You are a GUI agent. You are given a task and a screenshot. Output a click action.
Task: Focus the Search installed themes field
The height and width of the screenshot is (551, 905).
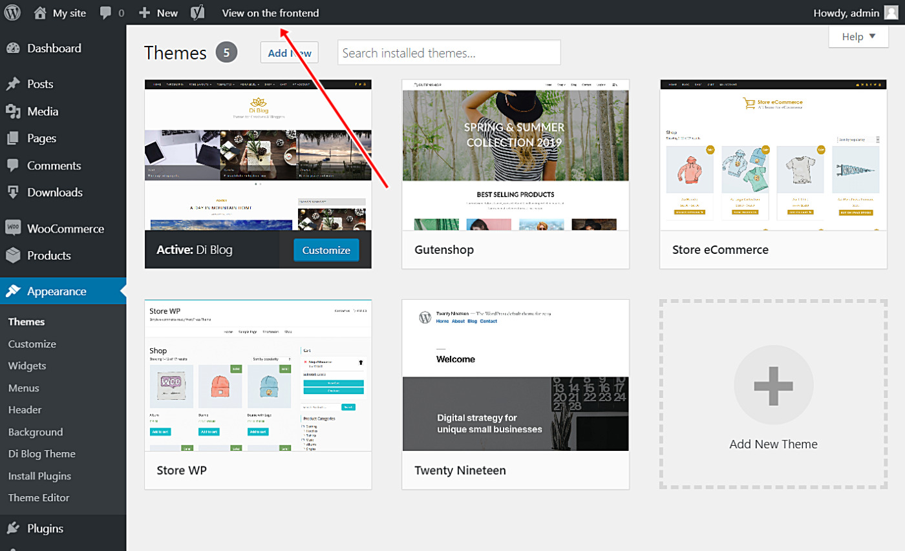pos(449,53)
